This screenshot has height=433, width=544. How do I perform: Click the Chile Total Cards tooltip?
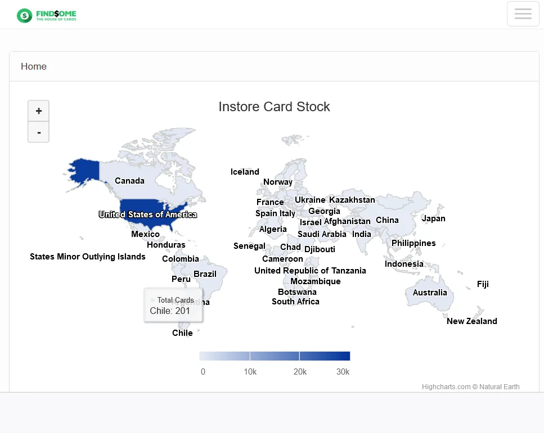pyautogui.click(x=173, y=305)
